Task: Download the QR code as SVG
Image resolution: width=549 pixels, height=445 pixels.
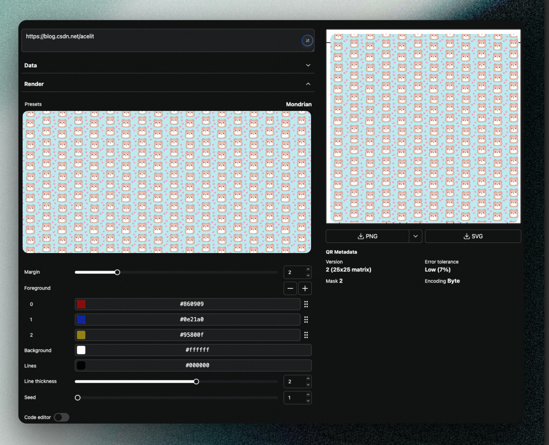Action: [x=473, y=236]
